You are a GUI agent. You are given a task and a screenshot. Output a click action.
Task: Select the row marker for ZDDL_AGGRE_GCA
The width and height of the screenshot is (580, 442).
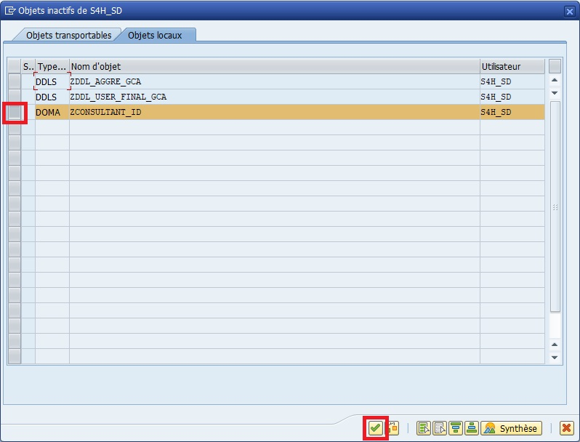(15, 82)
